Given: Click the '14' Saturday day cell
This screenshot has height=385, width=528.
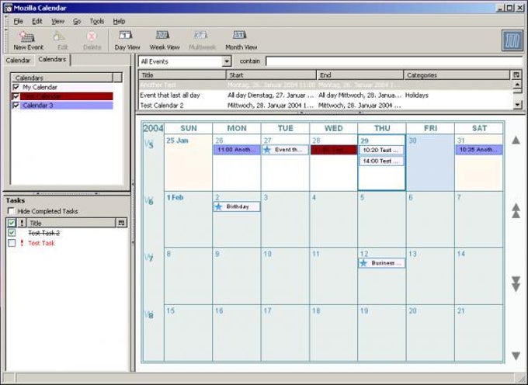Looking at the screenshot, I should tap(479, 276).
